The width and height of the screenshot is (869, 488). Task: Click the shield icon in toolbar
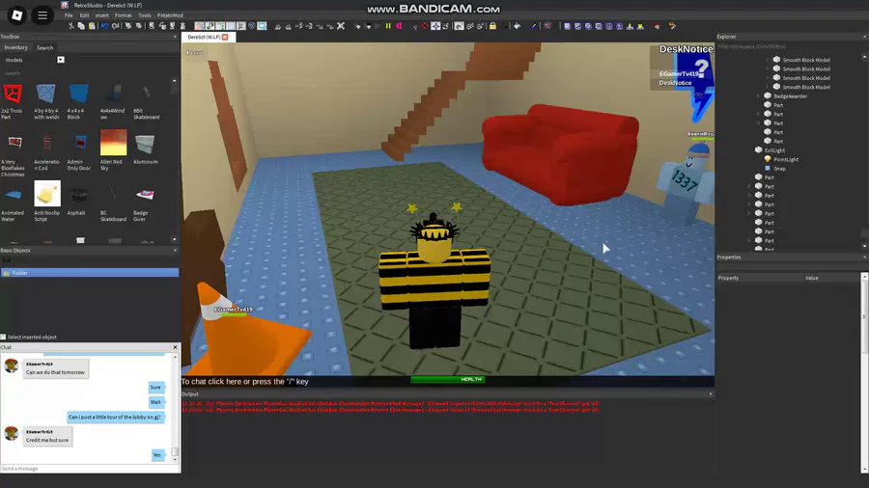coord(252,26)
